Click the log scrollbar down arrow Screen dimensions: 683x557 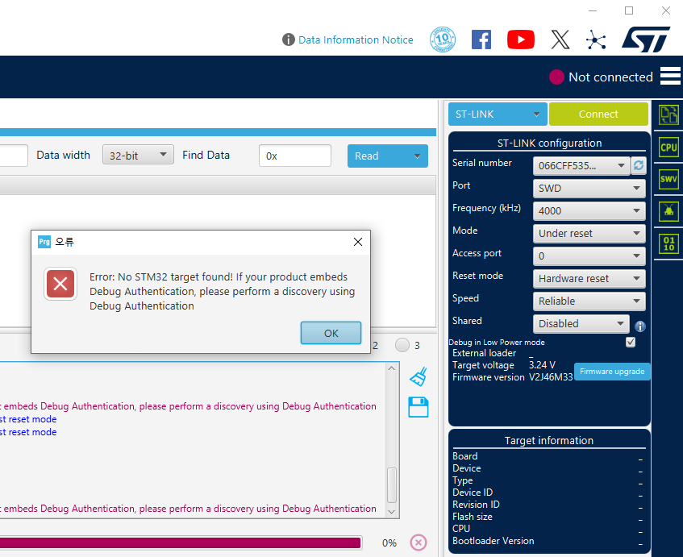click(391, 512)
